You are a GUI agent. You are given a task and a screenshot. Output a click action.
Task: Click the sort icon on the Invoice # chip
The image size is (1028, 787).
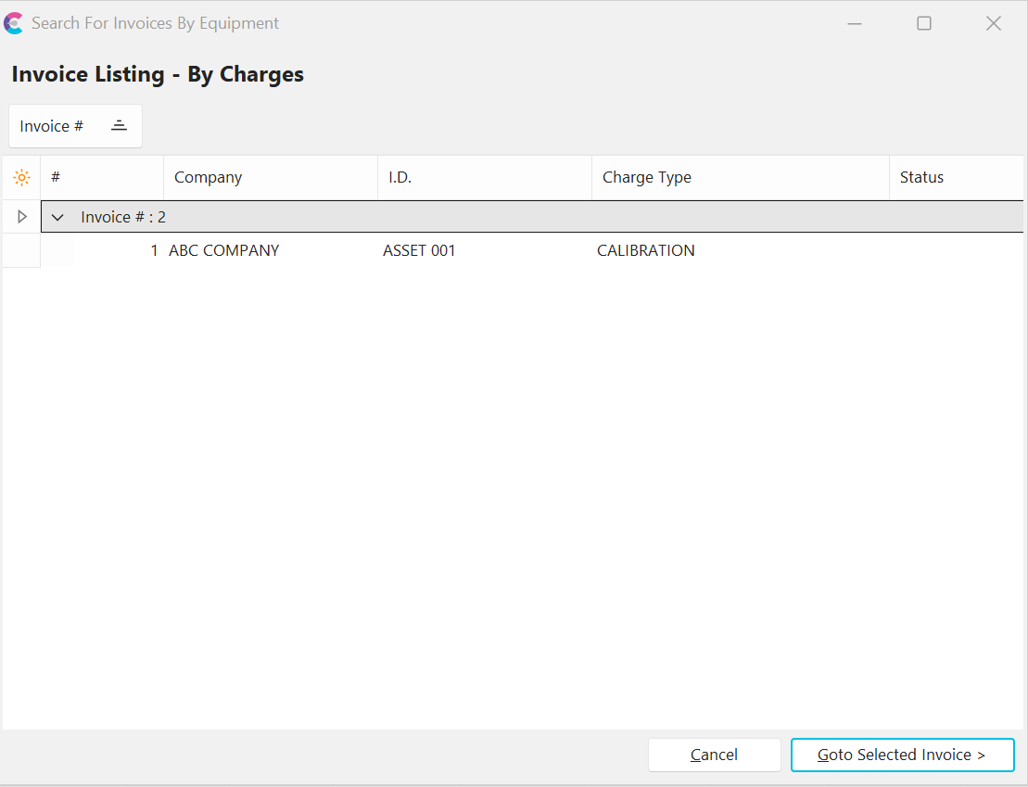click(119, 126)
